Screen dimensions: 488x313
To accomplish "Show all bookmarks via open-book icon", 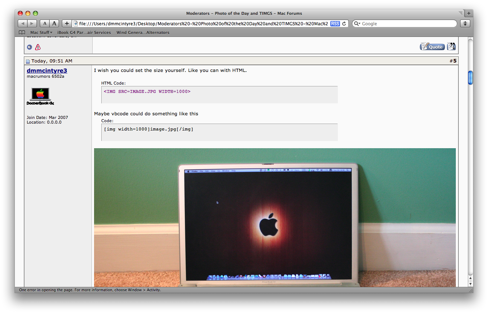I will tap(22, 33).
